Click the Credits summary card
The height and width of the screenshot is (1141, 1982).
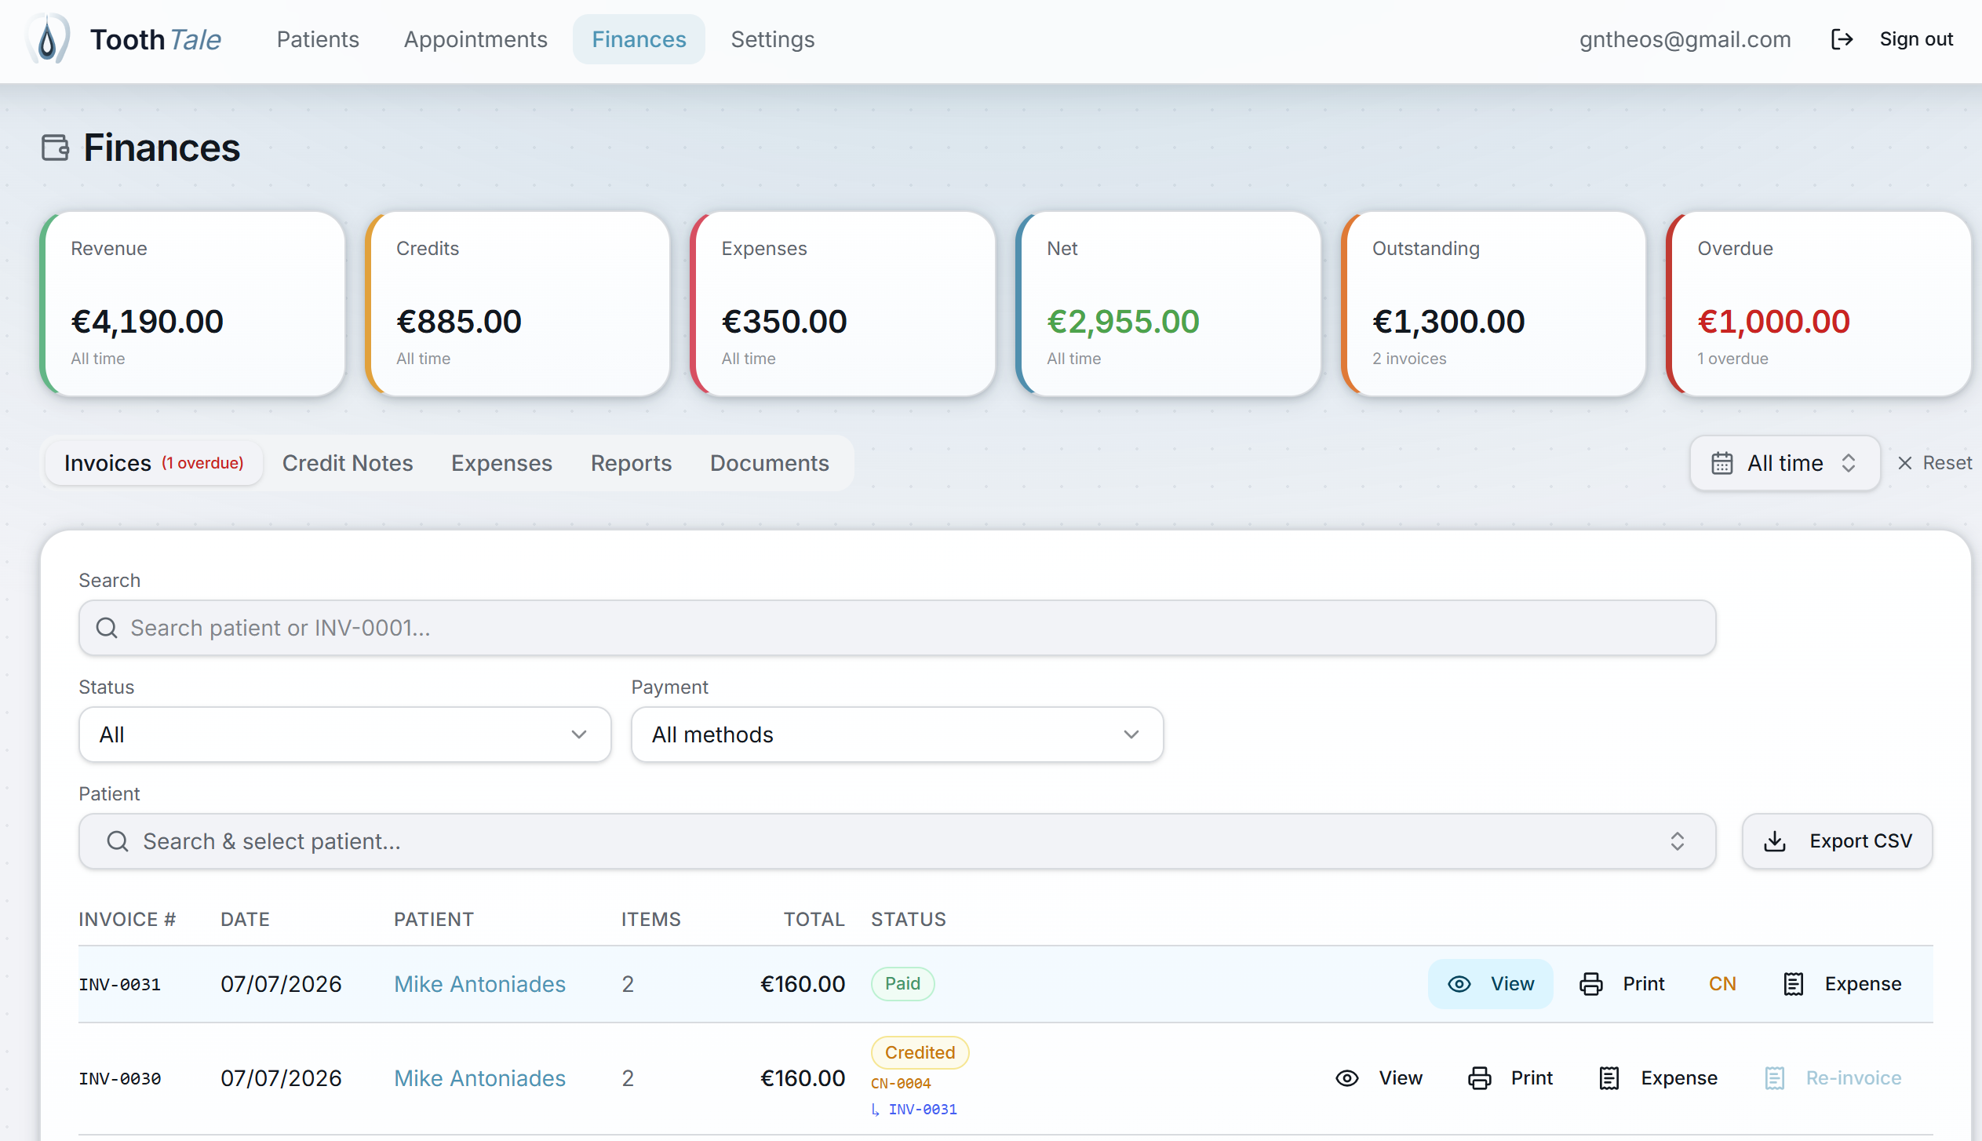518,304
